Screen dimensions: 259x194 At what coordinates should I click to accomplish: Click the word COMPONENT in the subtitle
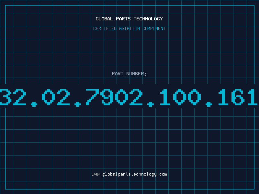pyautogui.click(x=154, y=28)
